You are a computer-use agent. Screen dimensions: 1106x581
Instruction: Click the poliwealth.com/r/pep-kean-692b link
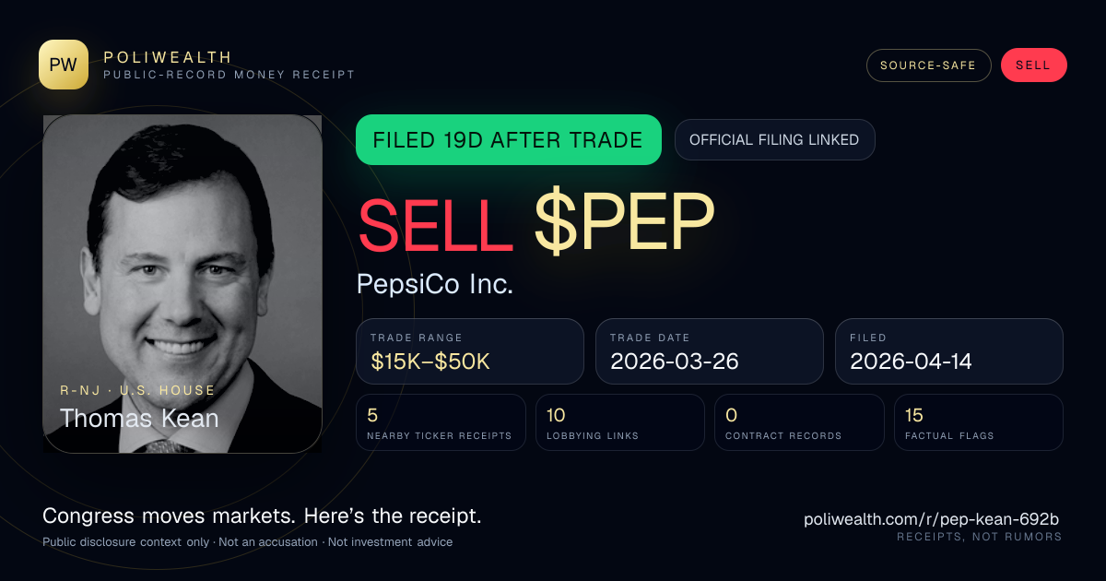[931, 520]
